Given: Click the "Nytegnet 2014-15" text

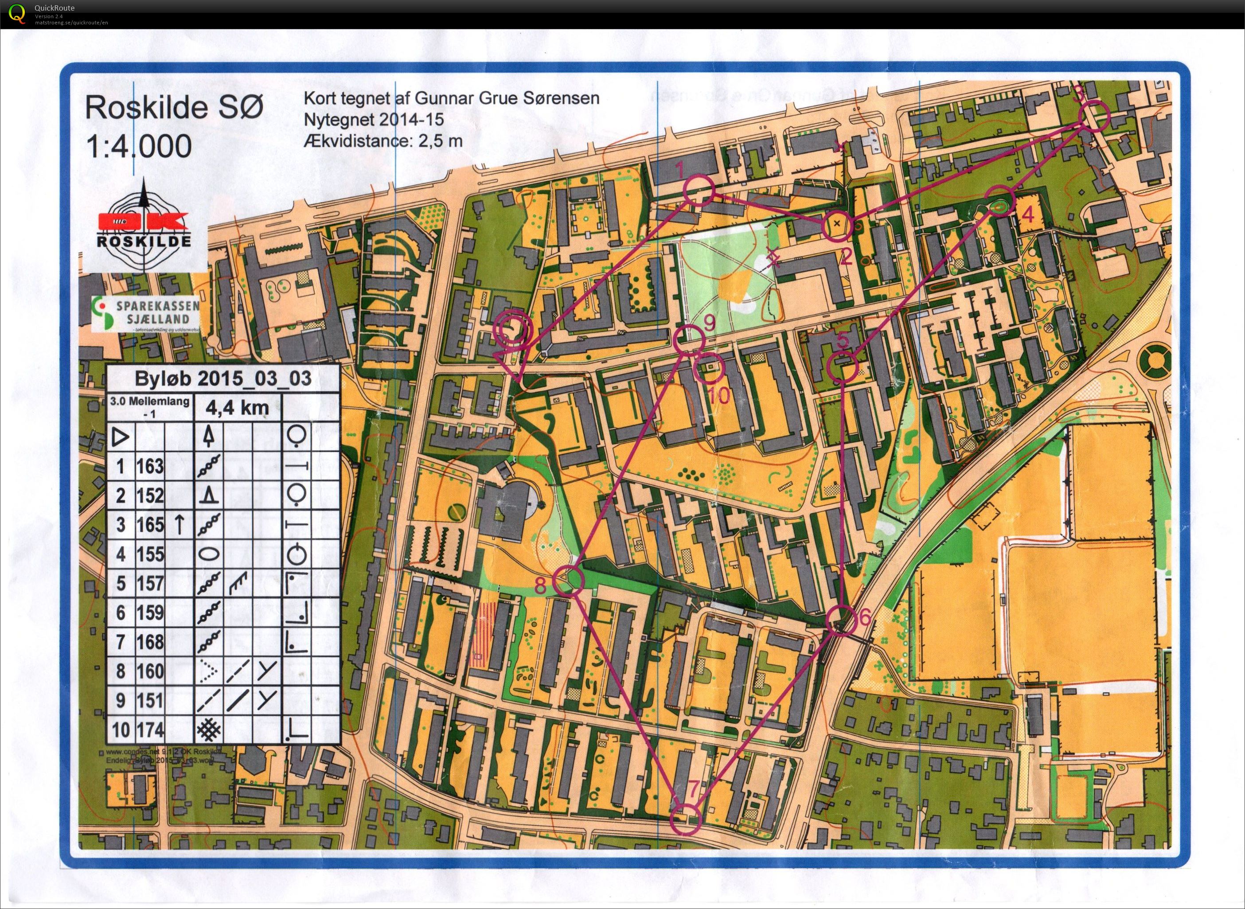Looking at the screenshot, I should click(x=374, y=119).
